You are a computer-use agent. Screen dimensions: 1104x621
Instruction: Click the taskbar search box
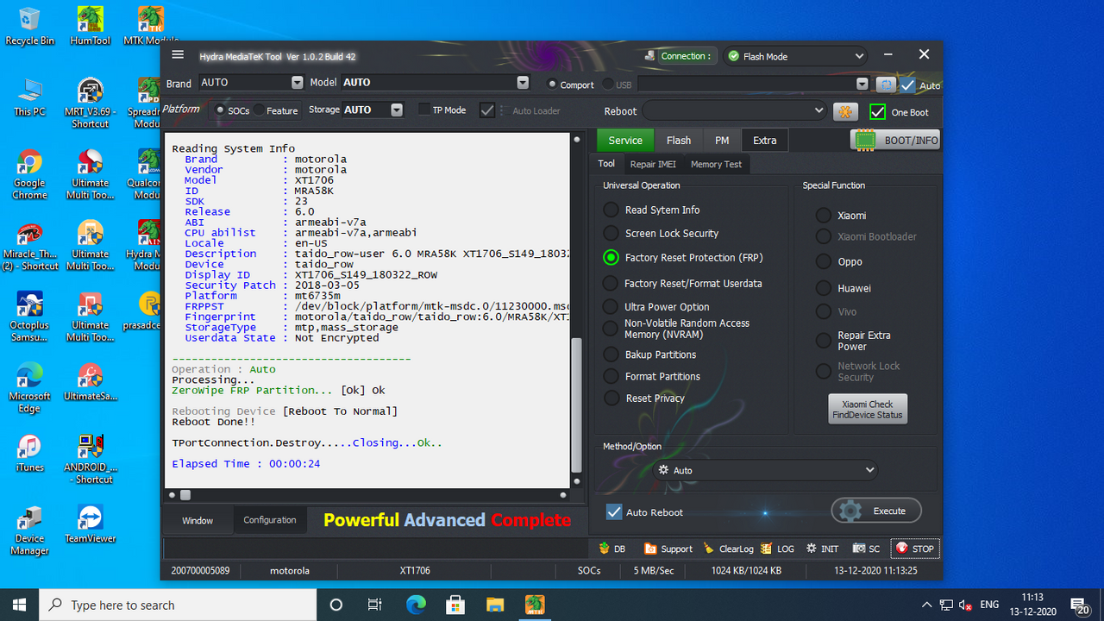[x=179, y=605]
